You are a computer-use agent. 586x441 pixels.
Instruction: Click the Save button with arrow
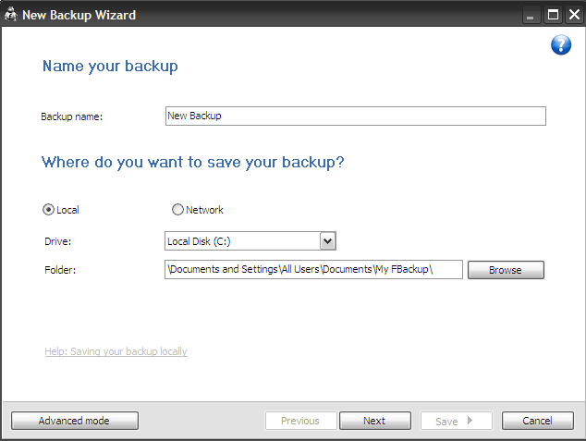pyautogui.click(x=456, y=421)
